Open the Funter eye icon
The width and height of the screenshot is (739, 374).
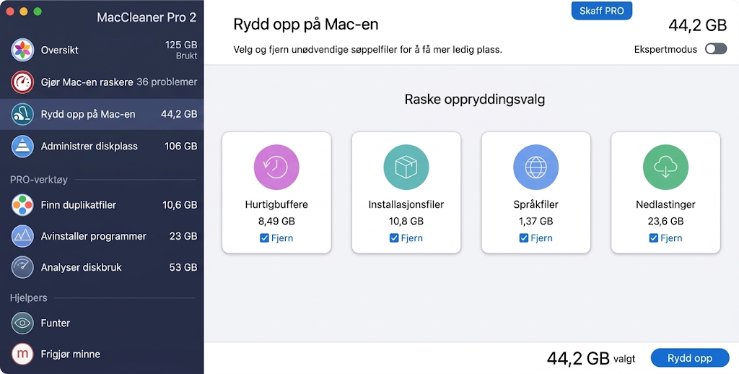tap(22, 323)
